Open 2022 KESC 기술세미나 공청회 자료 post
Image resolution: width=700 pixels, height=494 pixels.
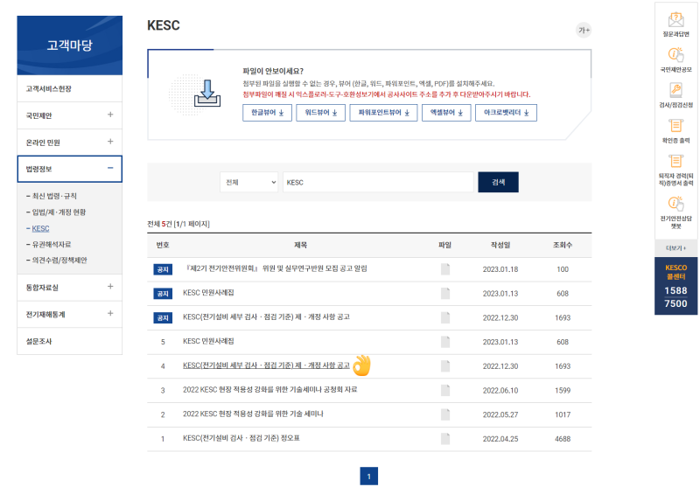(x=270, y=390)
